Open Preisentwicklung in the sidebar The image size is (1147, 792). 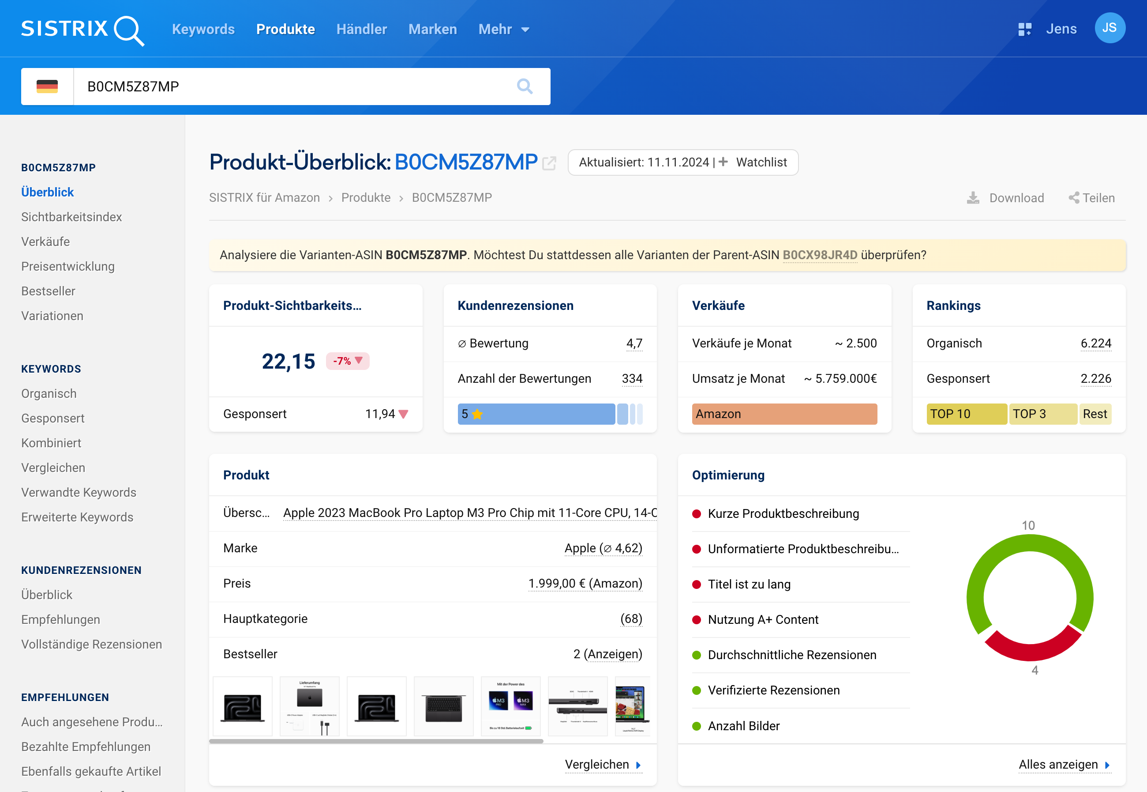[68, 267]
